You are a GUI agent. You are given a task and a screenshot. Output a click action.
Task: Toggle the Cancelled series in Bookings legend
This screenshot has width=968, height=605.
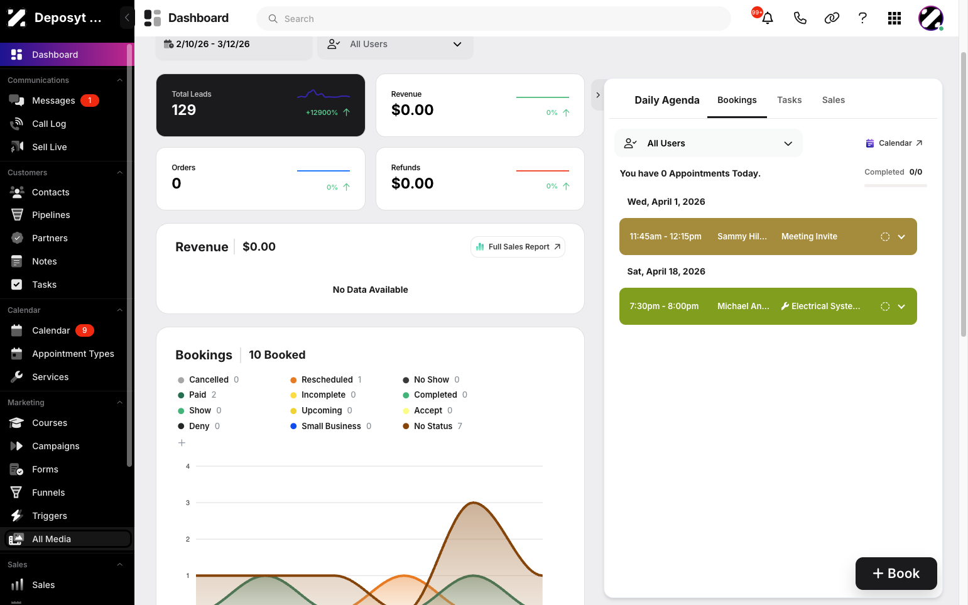208,379
